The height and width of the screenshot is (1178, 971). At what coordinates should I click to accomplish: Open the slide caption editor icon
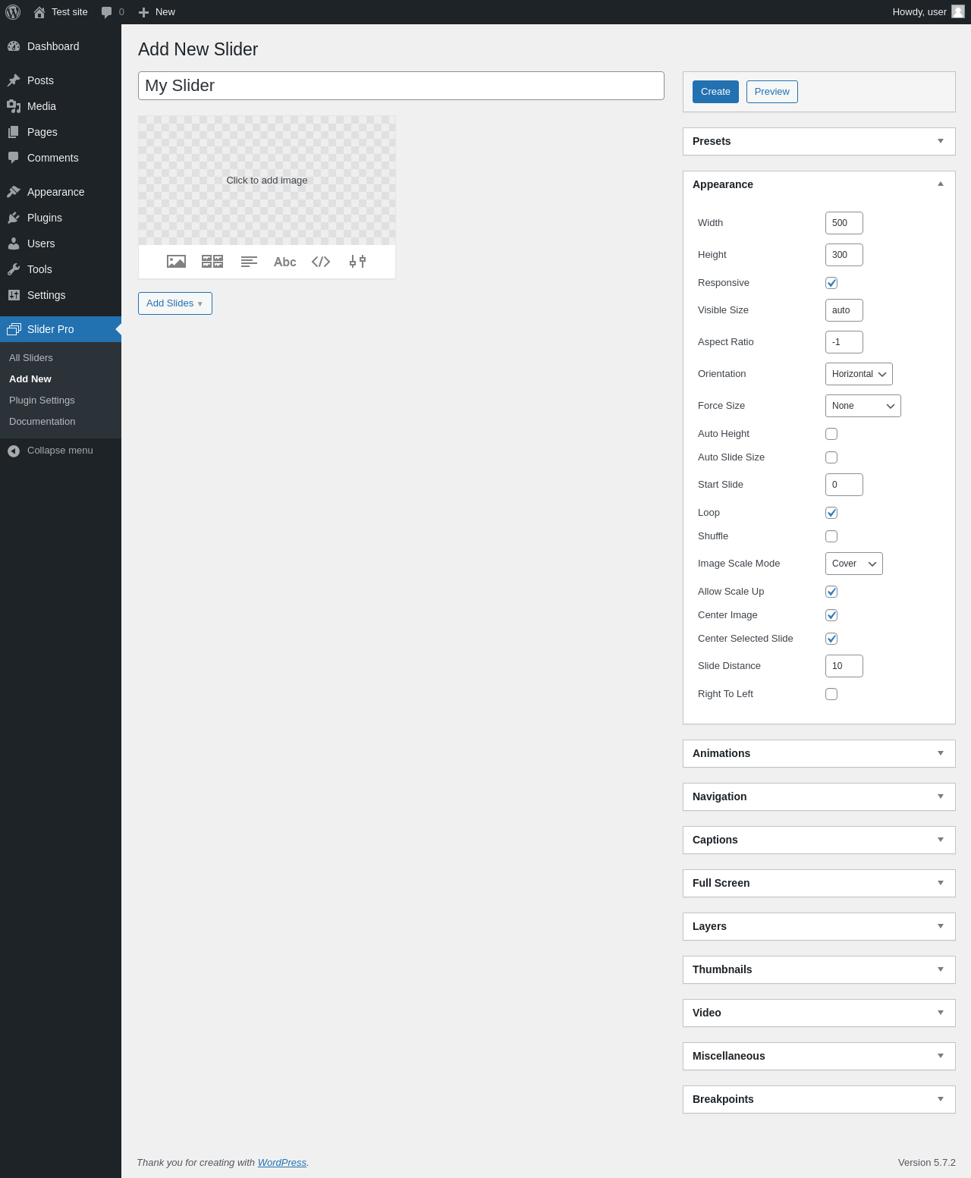click(249, 262)
